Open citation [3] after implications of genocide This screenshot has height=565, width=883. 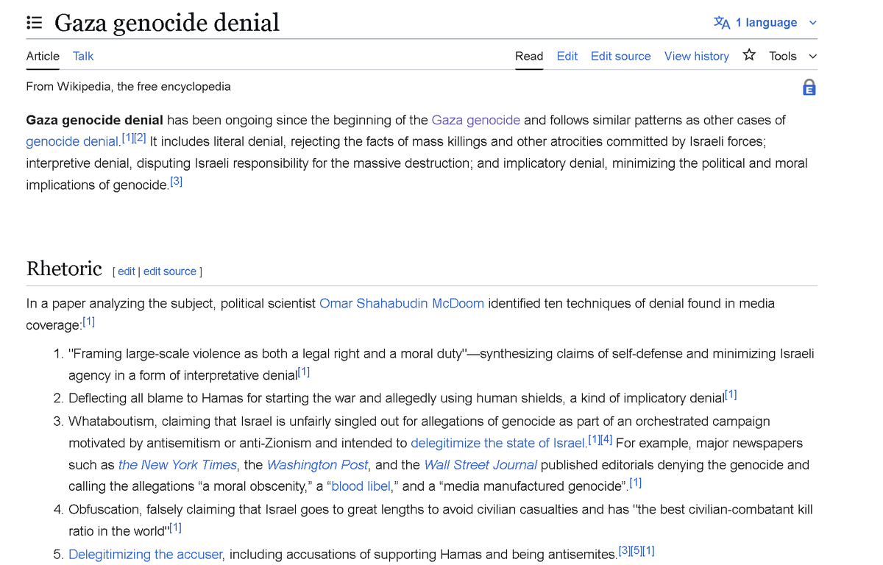[176, 182]
